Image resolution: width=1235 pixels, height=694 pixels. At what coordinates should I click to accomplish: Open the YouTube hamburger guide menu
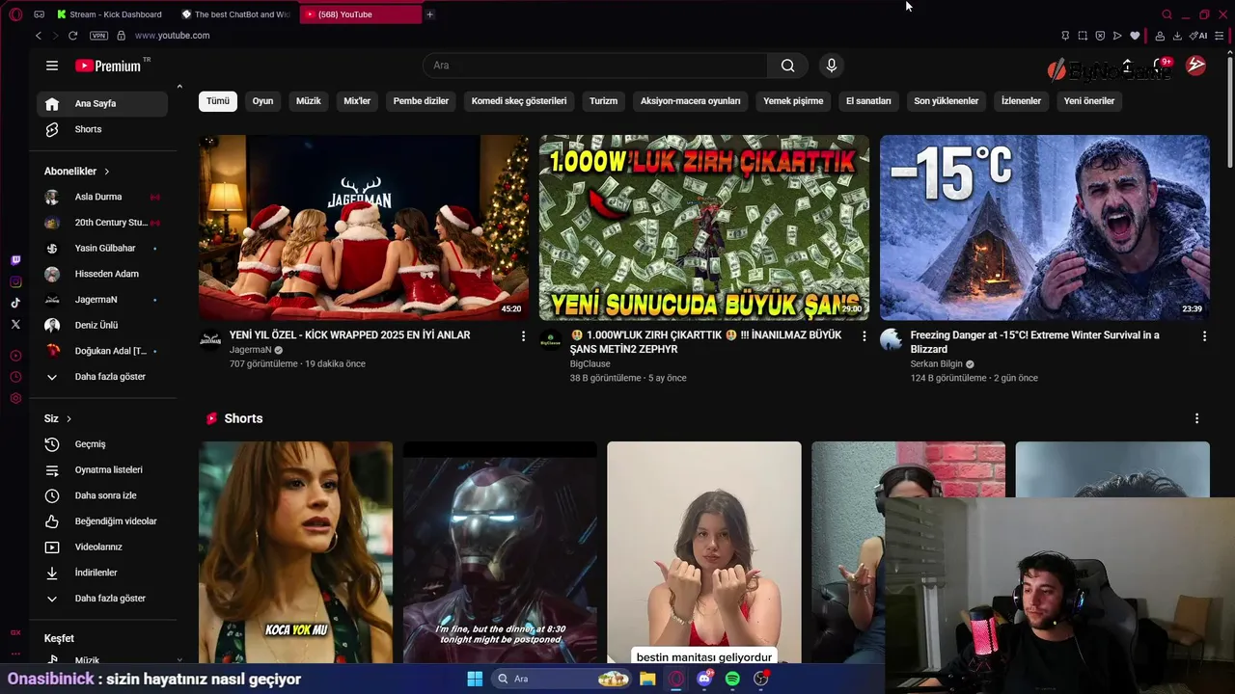pos(52,66)
